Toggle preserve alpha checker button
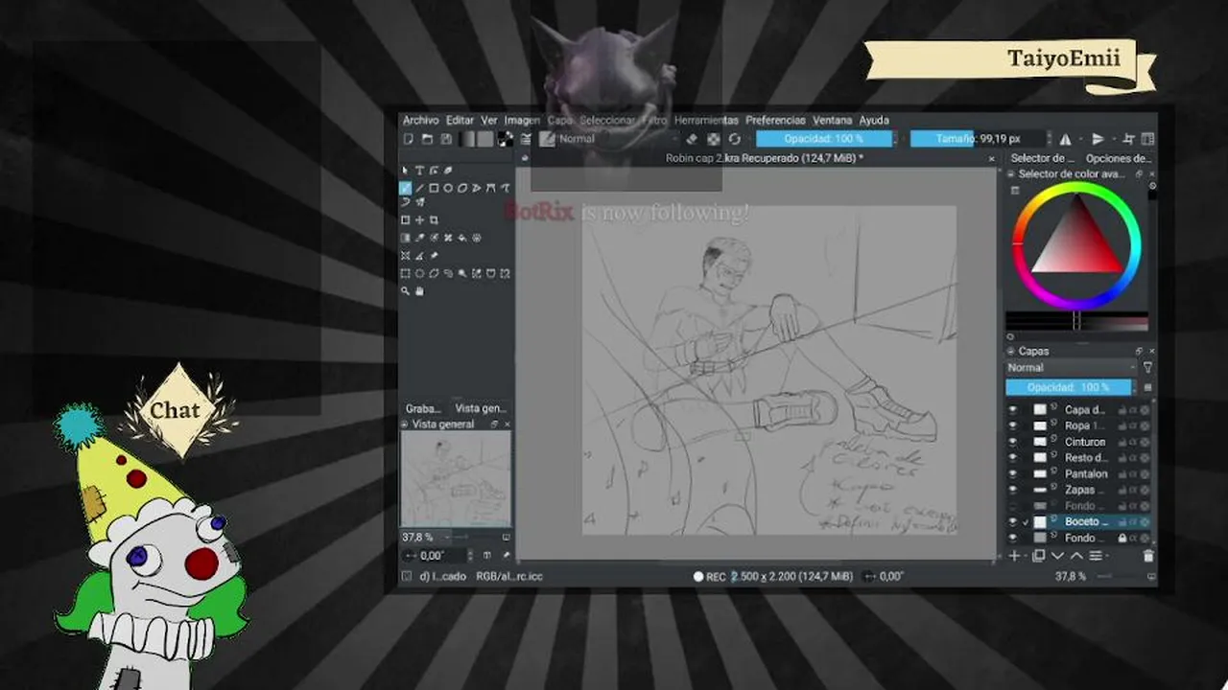The image size is (1228, 690). coord(713,139)
